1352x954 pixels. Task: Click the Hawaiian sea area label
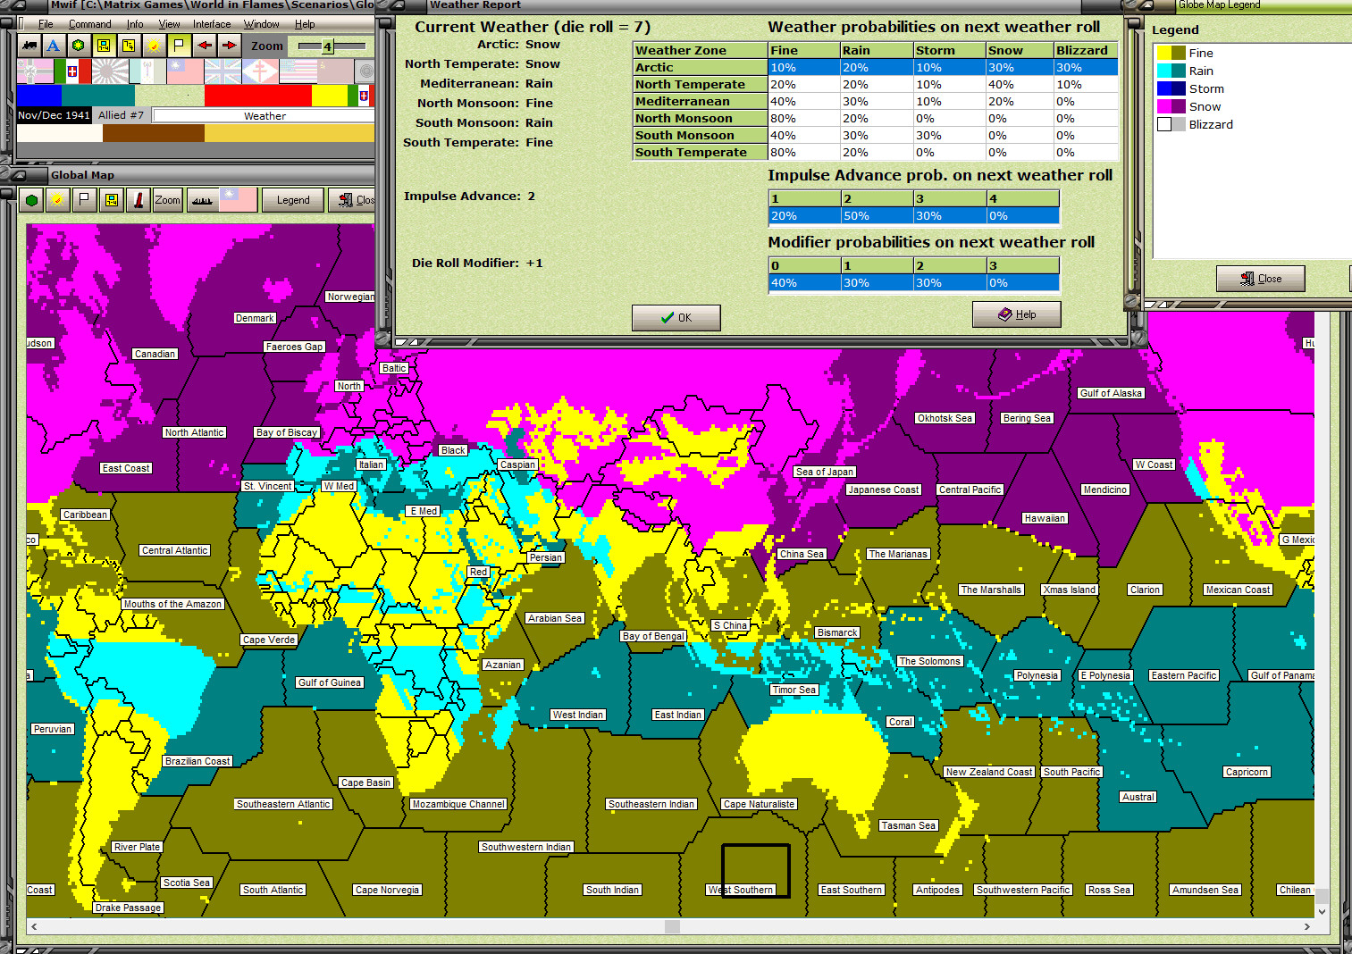1045,518
